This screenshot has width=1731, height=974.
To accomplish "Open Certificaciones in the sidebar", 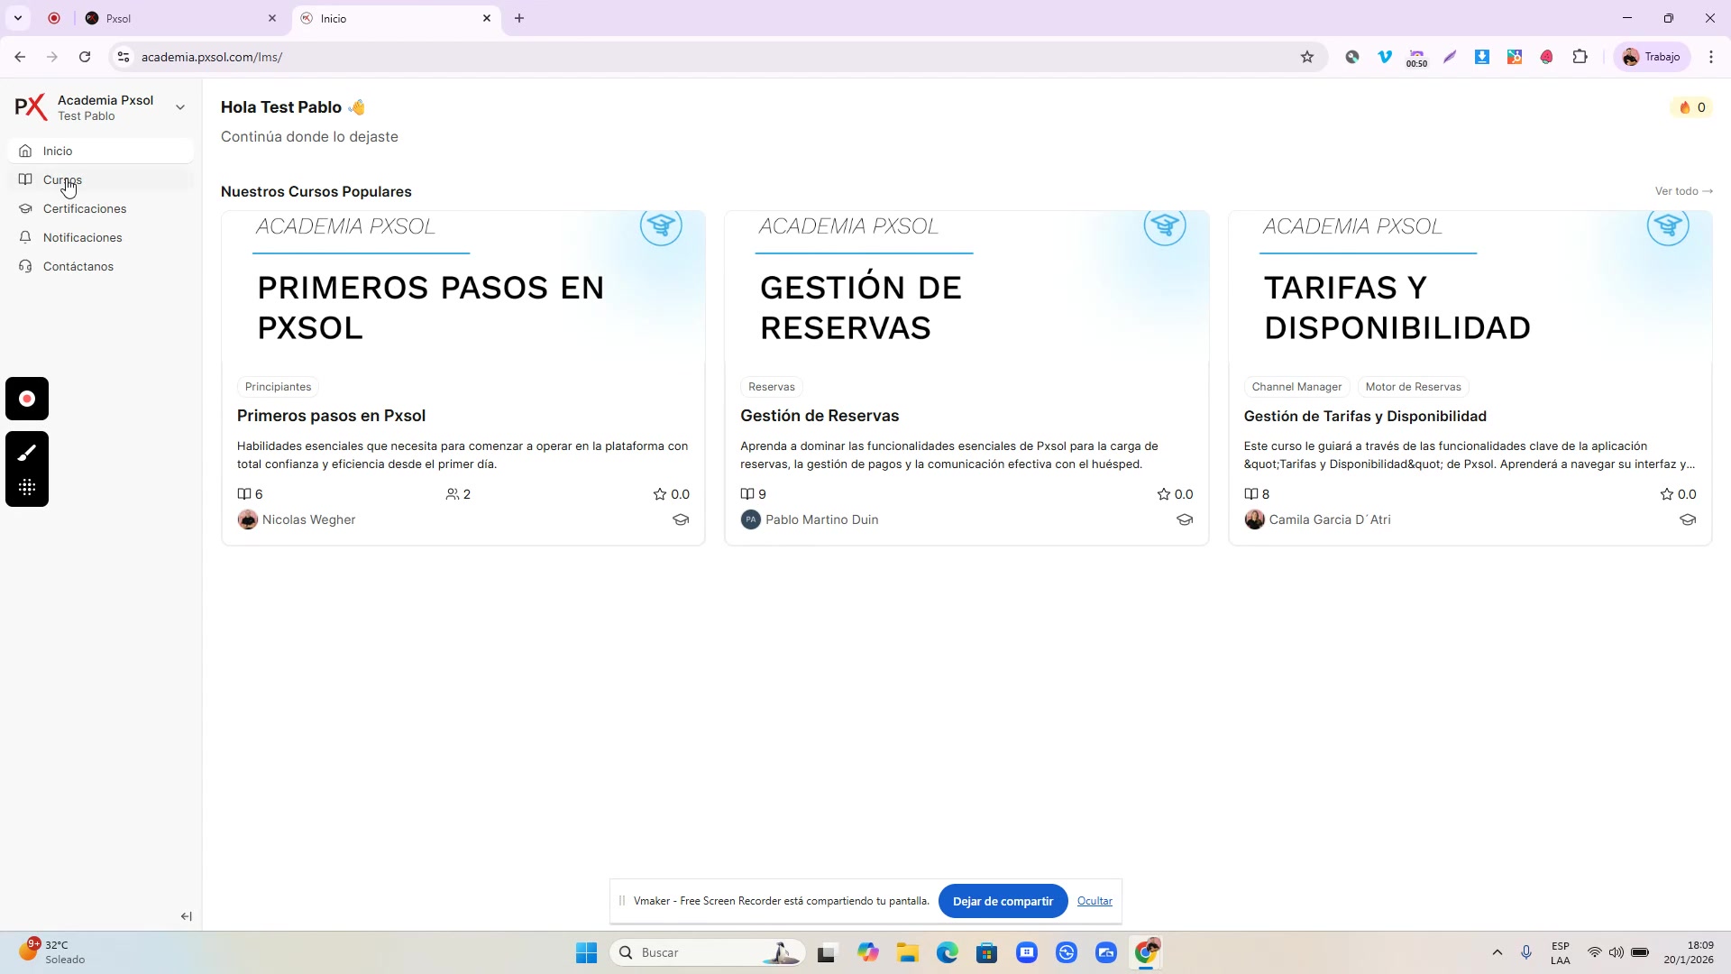I will tap(100, 208).
